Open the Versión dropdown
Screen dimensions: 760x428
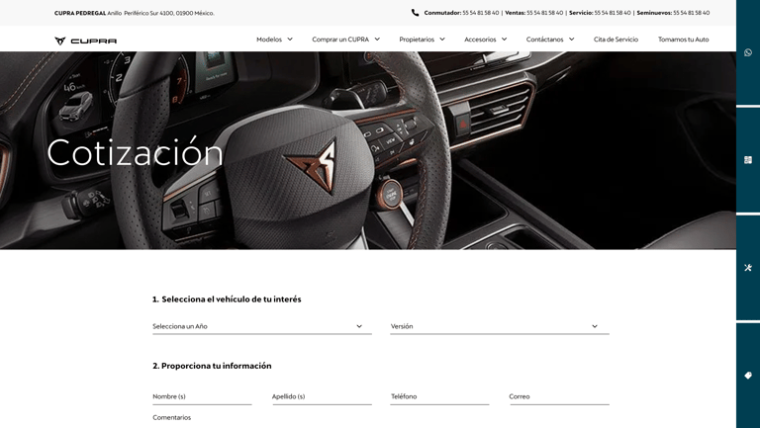499,326
